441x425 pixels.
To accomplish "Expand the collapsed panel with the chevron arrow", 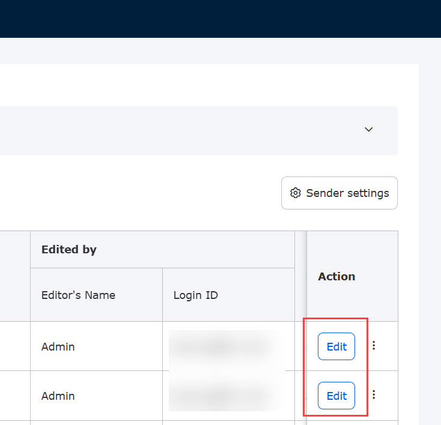I will (369, 130).
